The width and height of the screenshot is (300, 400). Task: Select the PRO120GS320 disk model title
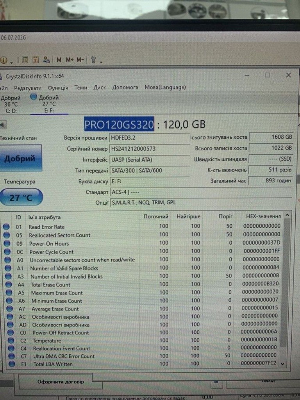pos(119,125)
